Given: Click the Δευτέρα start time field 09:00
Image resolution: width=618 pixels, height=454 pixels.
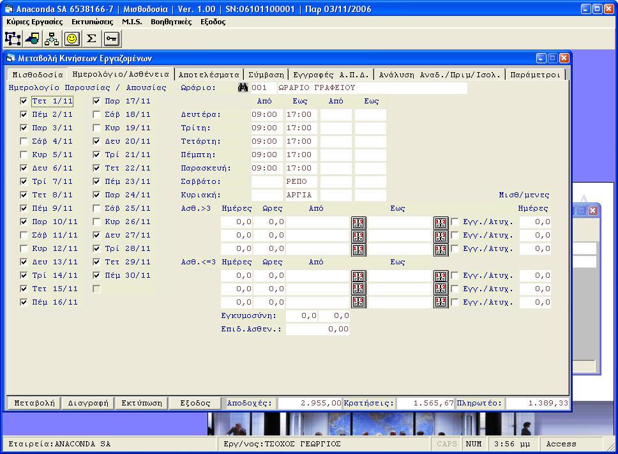Looking at the screenshot, I should [267, 115].
